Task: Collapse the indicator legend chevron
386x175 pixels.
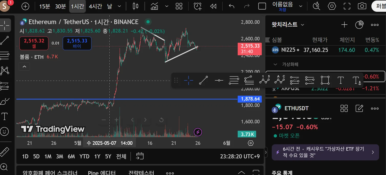Action: tap(24, 67)
